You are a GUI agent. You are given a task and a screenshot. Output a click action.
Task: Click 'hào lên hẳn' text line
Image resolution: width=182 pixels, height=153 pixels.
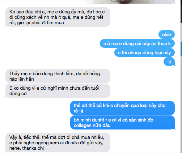(22, 79)
